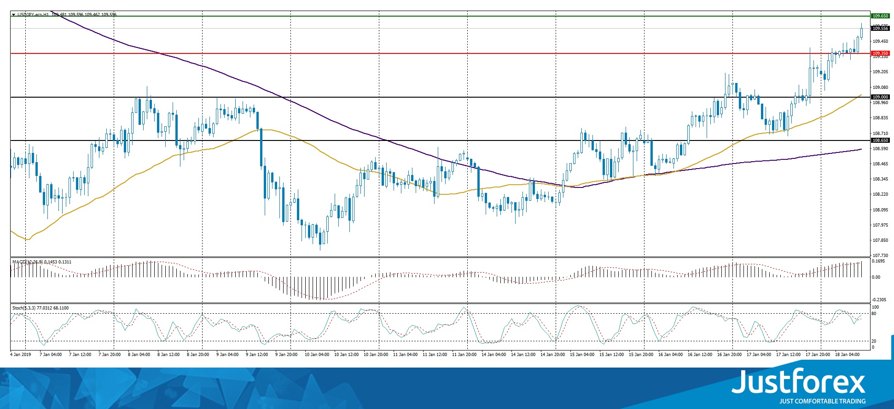Click the 16 Jan 12:00 time label
894x409 pixels.
[700, 355]
